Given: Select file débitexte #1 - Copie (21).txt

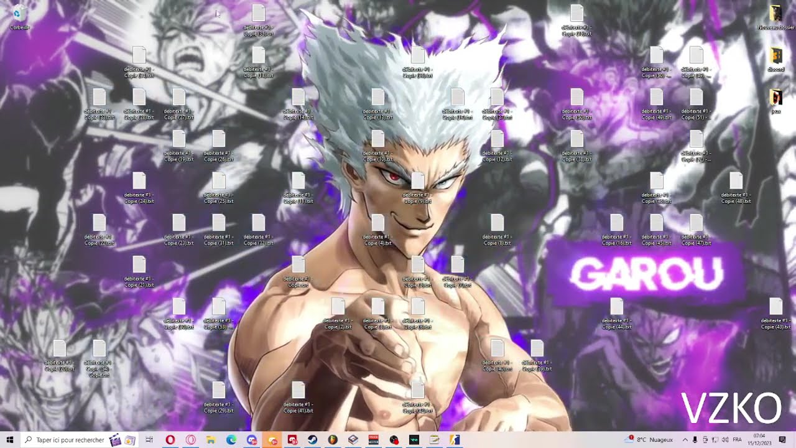Looking at the screenshot, I should (139, 272).
